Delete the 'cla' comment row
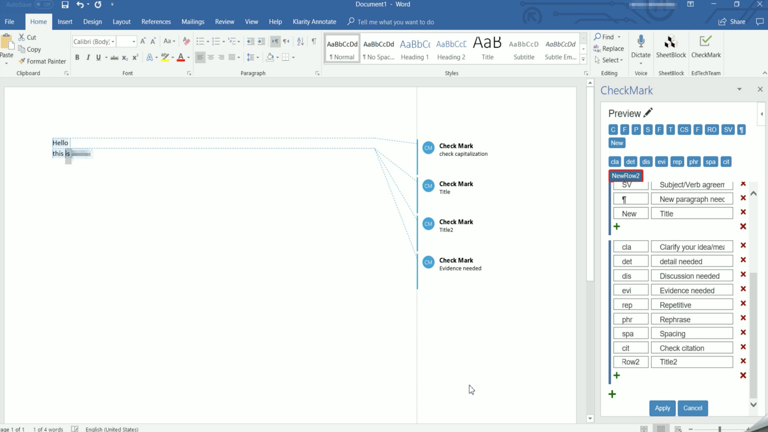 coord(743,246)
